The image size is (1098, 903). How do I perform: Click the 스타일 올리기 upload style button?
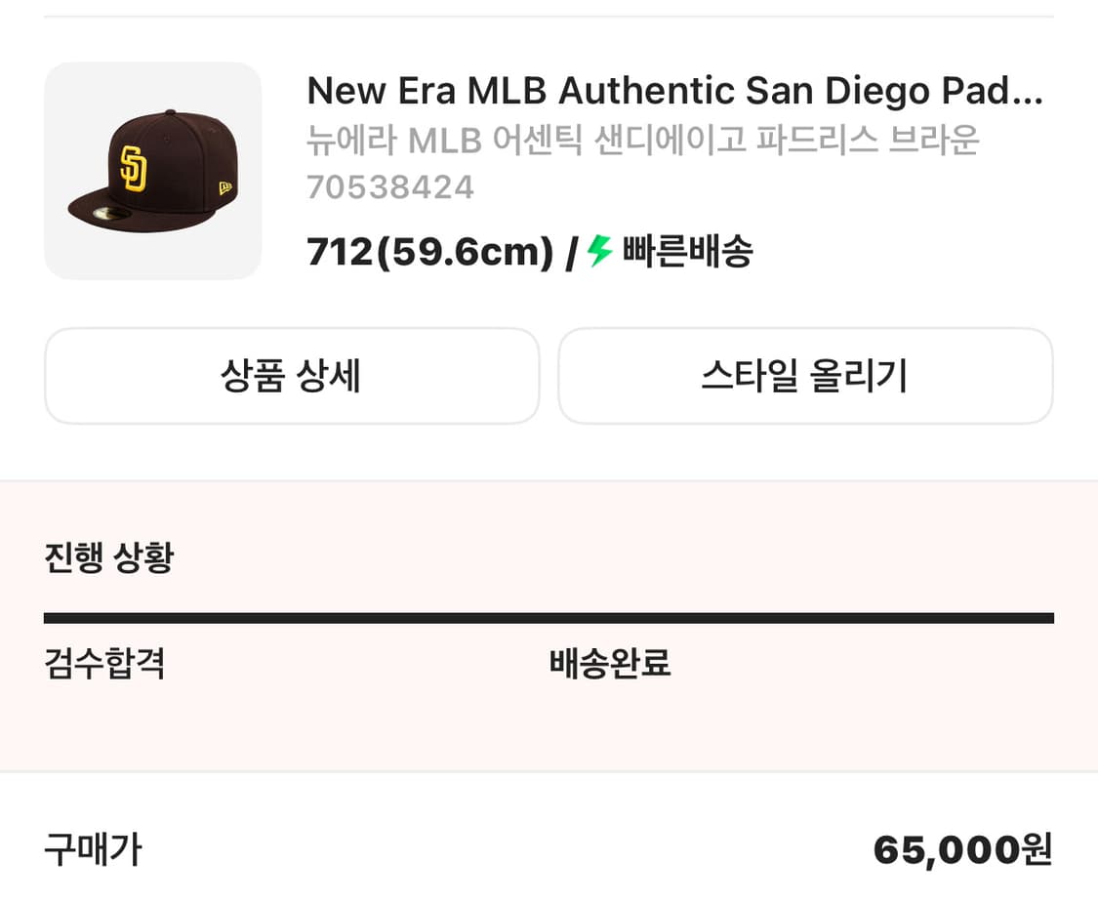click(x=805, y=376)
